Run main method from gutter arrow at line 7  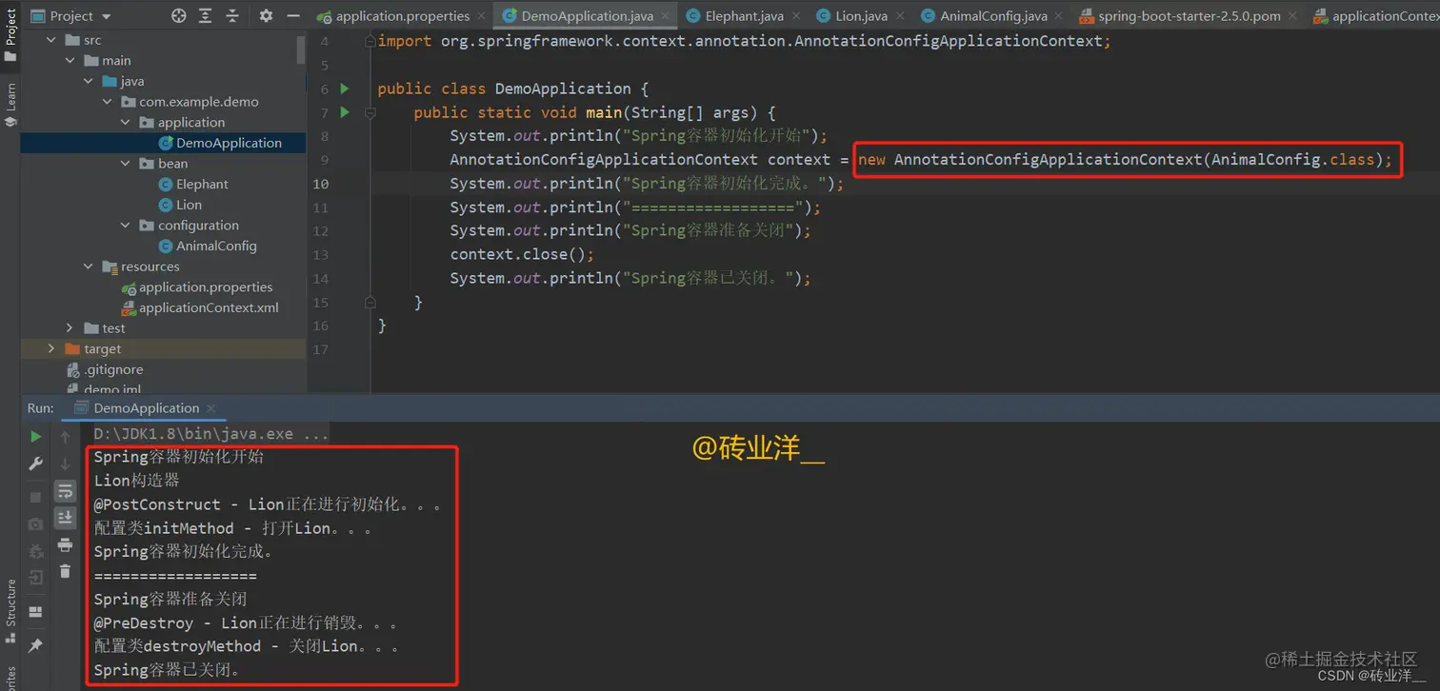tap(345, 112)
